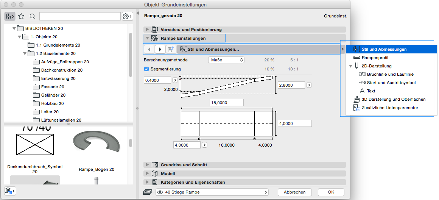Click the 18,0000 ramp length field

226,103
